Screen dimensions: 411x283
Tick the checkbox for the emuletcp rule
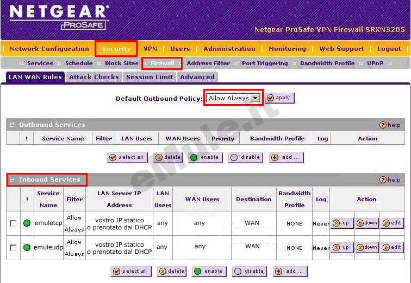coord(13,223)
